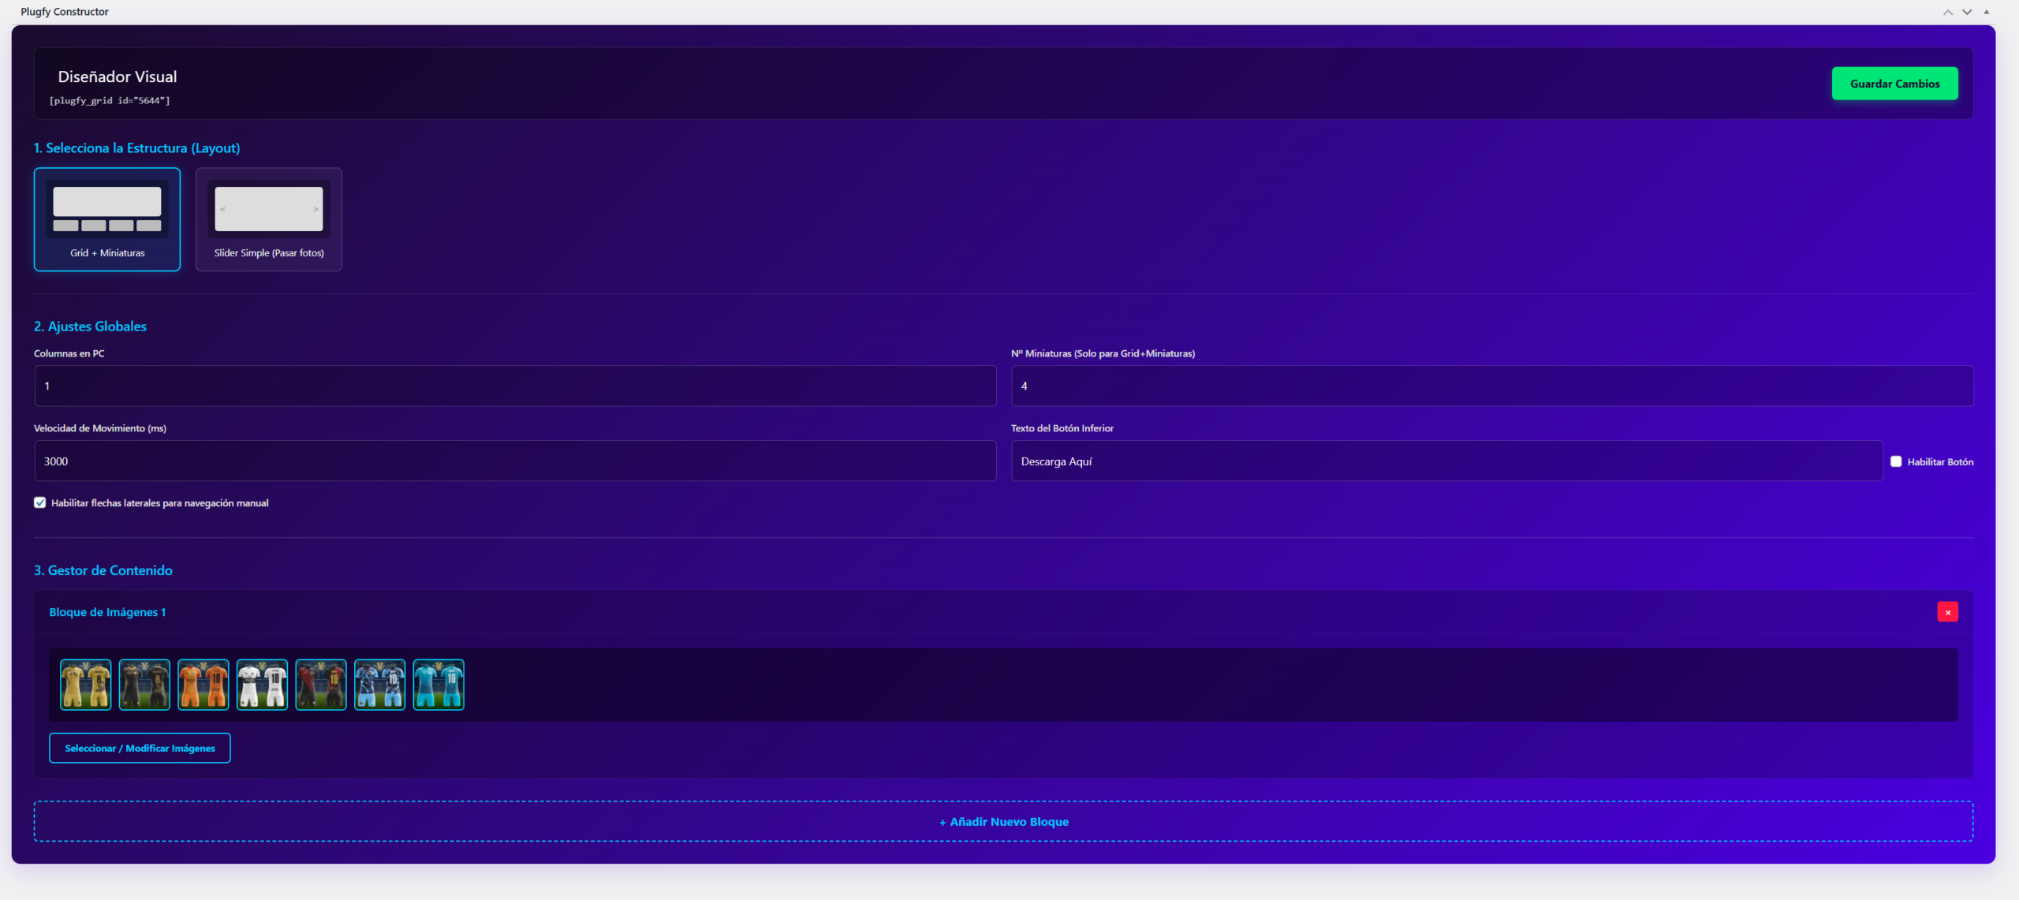Uncheck Habilitar flechas laterales checkbox
This screenshot has height=900, width=2019.
coord(39,502)
